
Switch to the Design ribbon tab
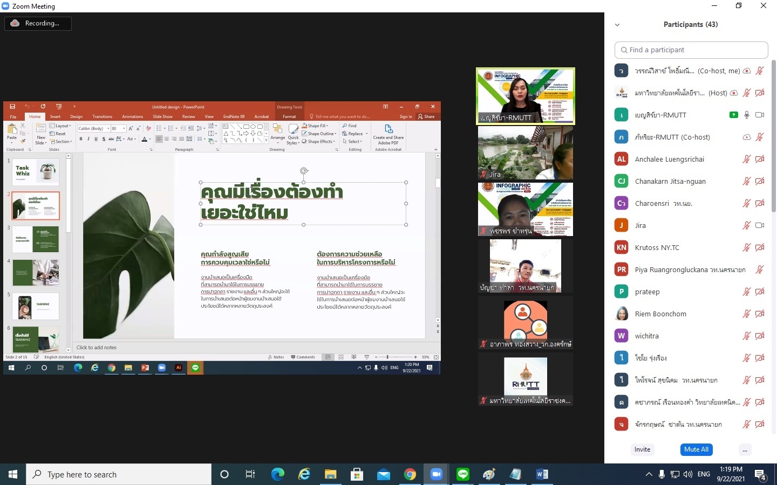click(76, 116)
